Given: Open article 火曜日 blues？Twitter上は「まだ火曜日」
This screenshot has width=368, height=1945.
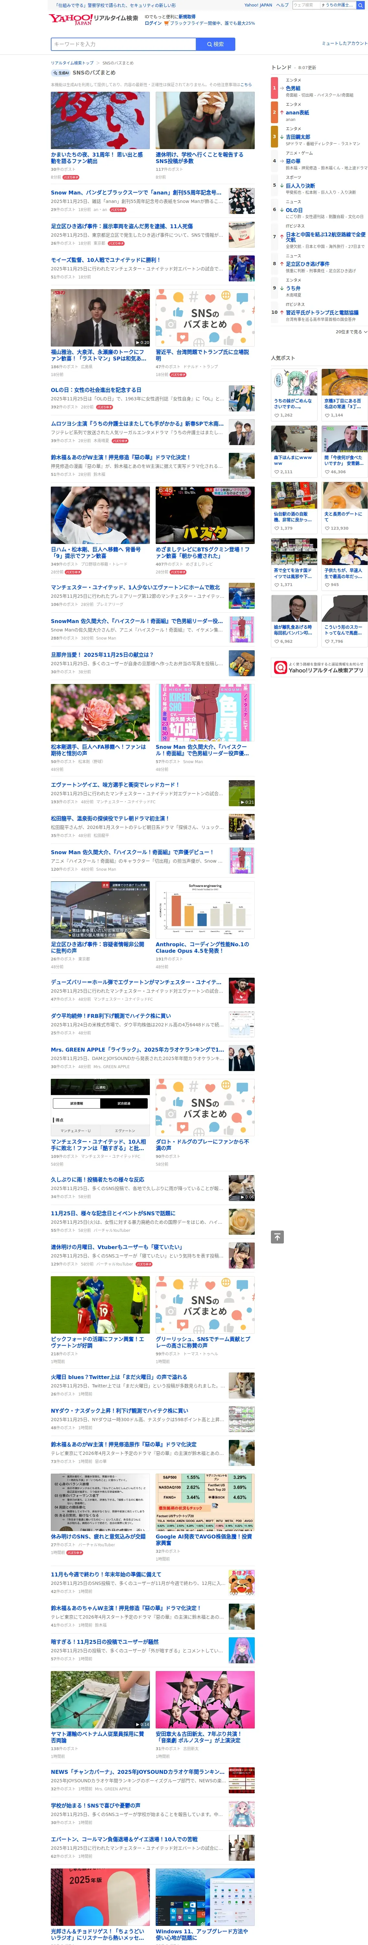Looking at the screenshot, I should (118, 1377).
